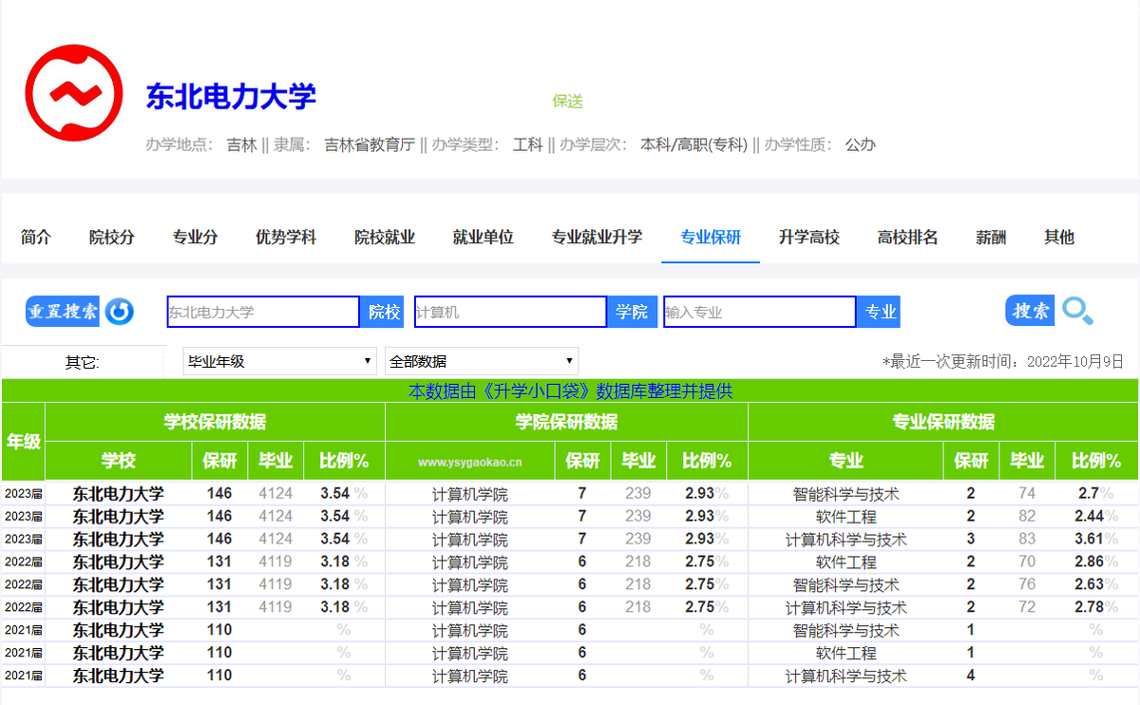The width and height of the screenshot is (1140, 705).
Task: Click the 专业保研数据 header
Action: point(943,422)
